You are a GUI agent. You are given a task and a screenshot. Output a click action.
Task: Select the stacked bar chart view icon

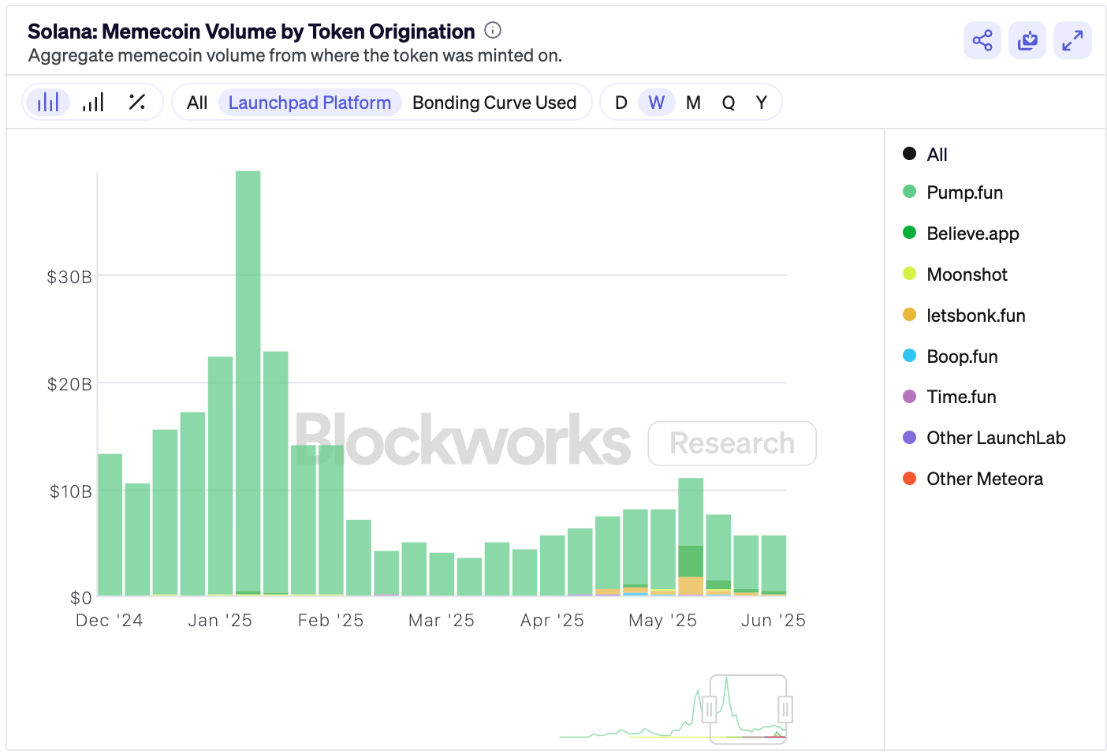pos(48,103)
